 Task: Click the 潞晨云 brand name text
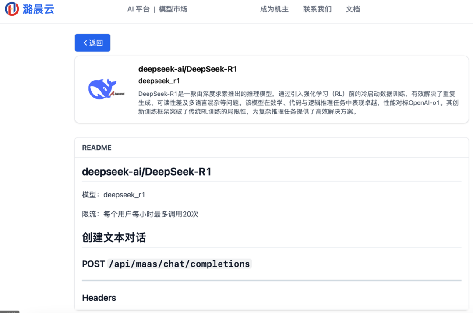point(38,9)
